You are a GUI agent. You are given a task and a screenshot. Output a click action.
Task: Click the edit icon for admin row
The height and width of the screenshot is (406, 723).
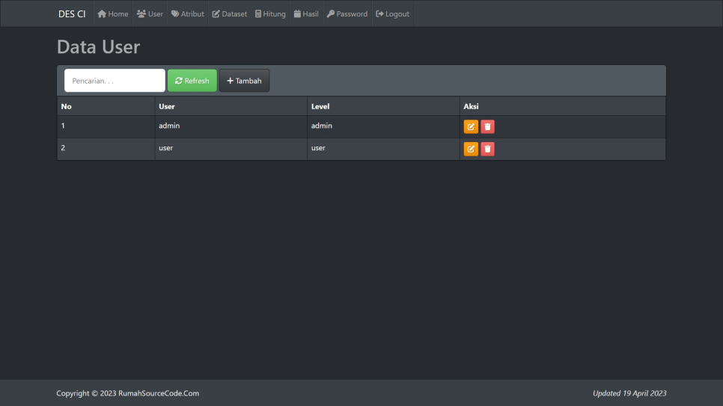pos(471,126)
